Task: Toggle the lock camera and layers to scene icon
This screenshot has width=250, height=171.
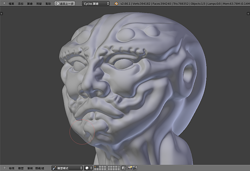Action: tap(124, 168)
